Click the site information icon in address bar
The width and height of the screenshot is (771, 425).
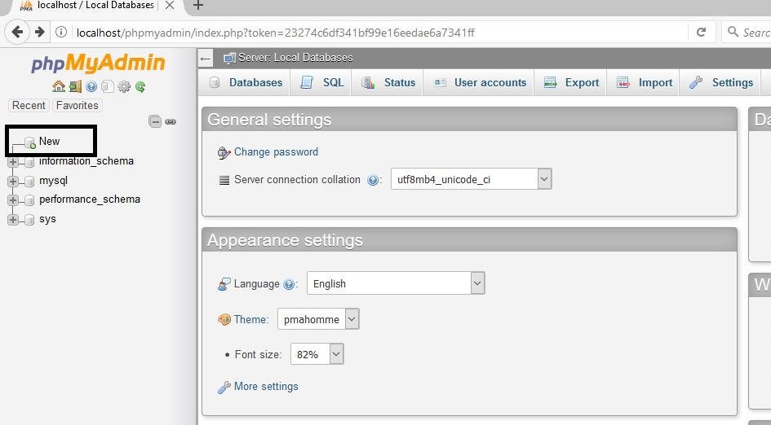(61, 33)
